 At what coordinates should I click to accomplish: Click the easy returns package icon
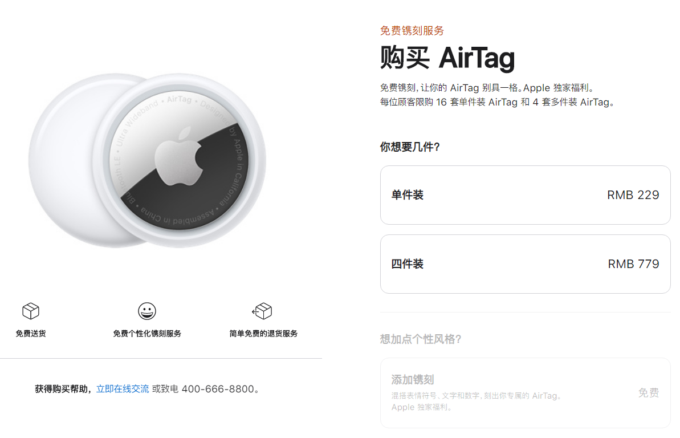(x=262, y=311)
